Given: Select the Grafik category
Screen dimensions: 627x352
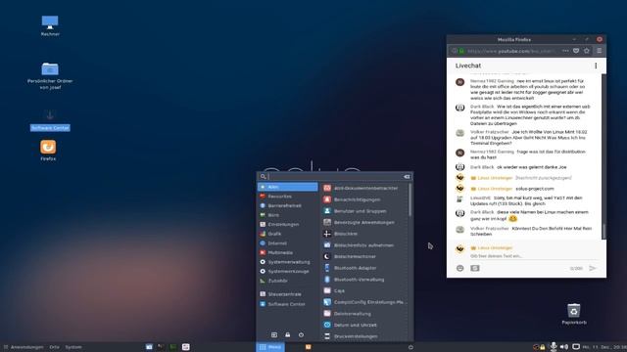Looking at the screenshot, I should [287, 234].
